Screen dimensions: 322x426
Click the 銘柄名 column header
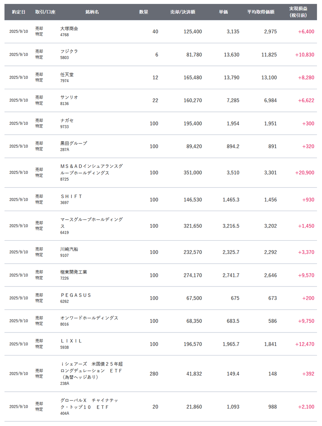[92, 12]
